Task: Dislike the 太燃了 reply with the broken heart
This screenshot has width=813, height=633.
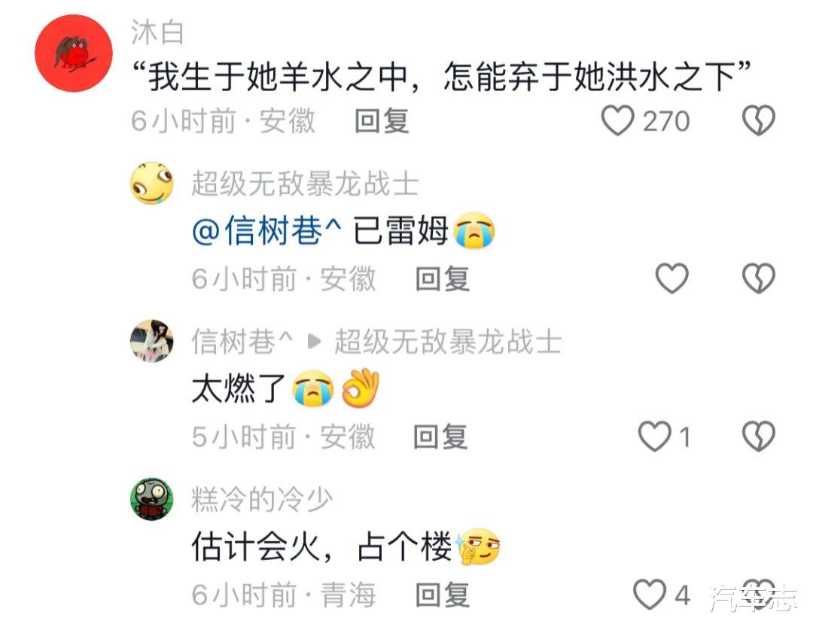Action: [x=759, y=436]
